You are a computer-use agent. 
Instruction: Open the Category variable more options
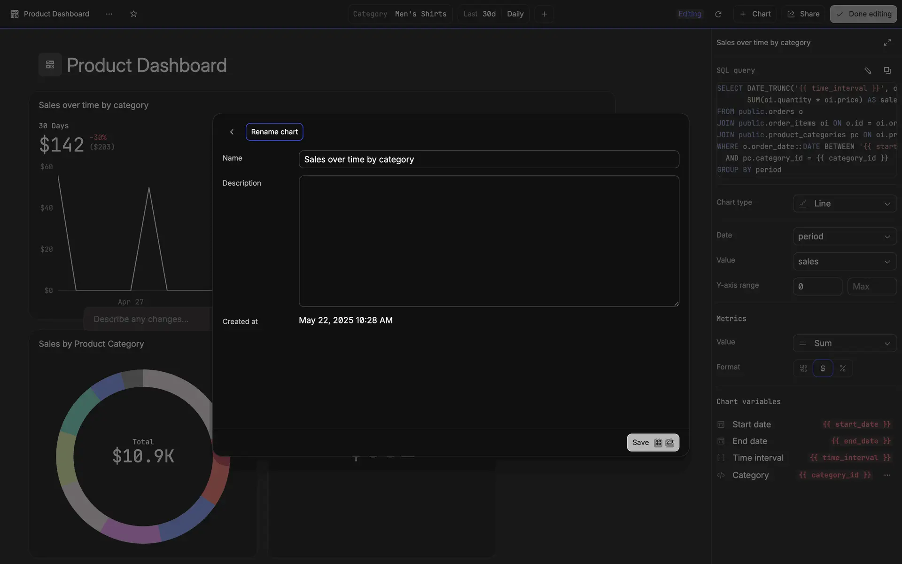tap(887, 475)
